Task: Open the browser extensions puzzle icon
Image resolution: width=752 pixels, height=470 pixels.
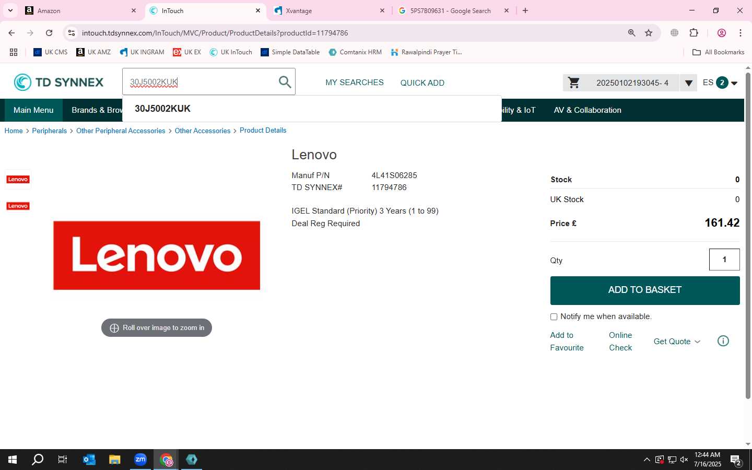Action: pyautogui.click(x=694, y=33)
